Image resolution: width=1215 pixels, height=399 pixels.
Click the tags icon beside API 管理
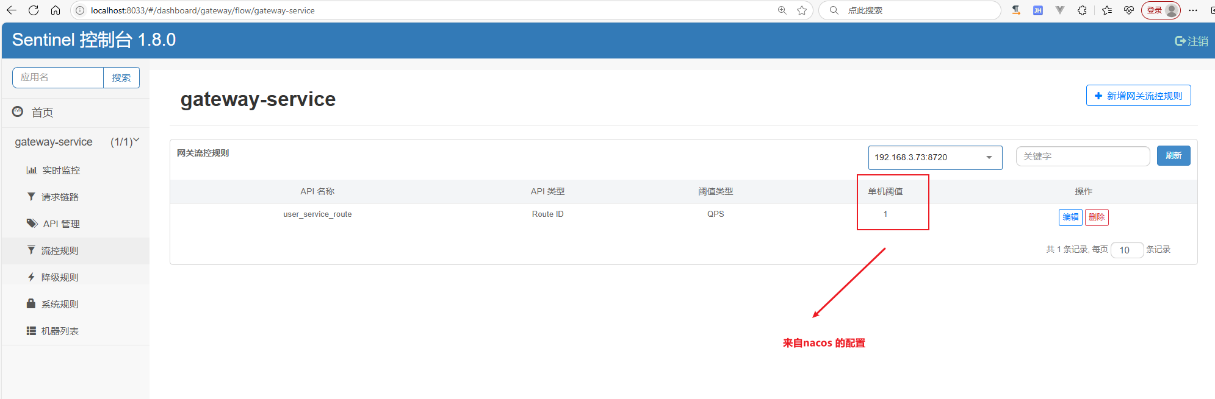point(32,223)
